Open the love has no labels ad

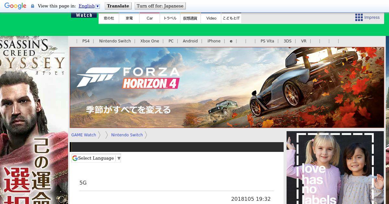(335, 167)
